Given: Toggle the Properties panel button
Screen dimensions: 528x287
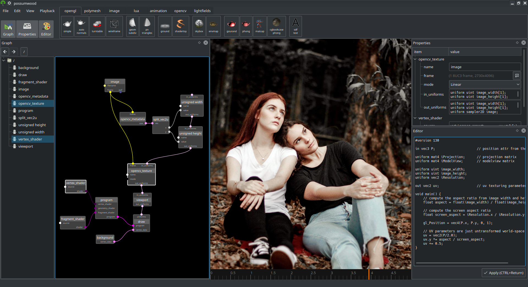Looking at the screenshot, I should pos(27,29).
